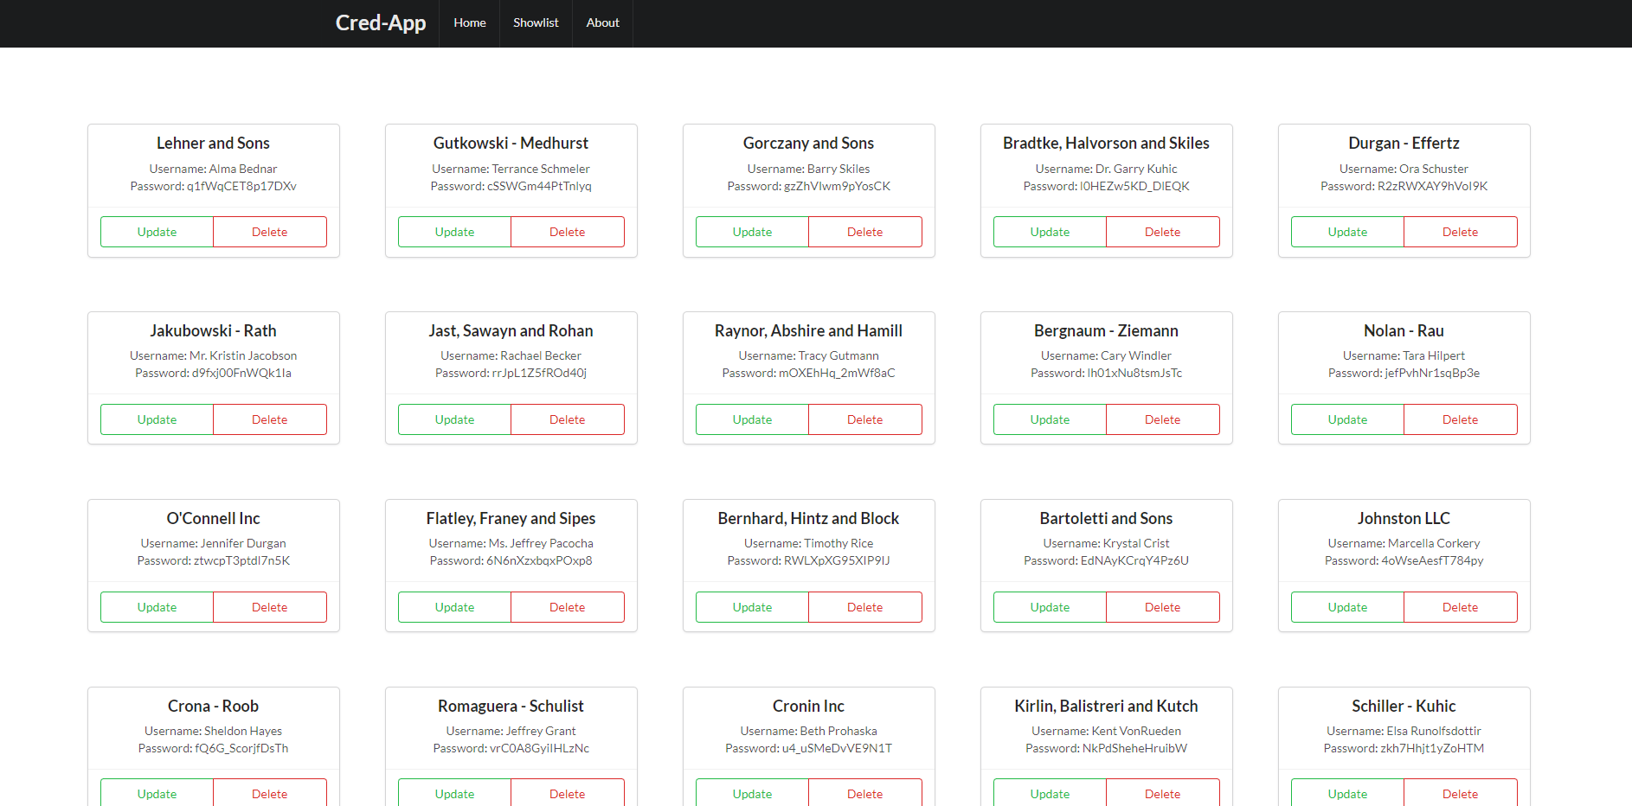Click Update on Gorczany and Sons
Image resolution: width=1632 pixels, height=806 pixels.
[x=751, y=231]
